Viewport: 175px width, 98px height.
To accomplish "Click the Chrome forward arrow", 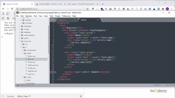I will click(8, 9).
